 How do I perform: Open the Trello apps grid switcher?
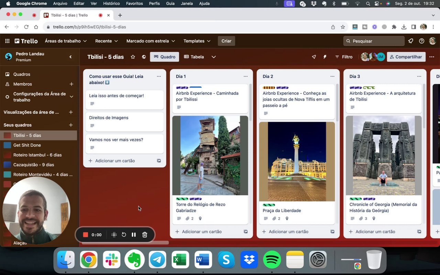click(7, 41)
